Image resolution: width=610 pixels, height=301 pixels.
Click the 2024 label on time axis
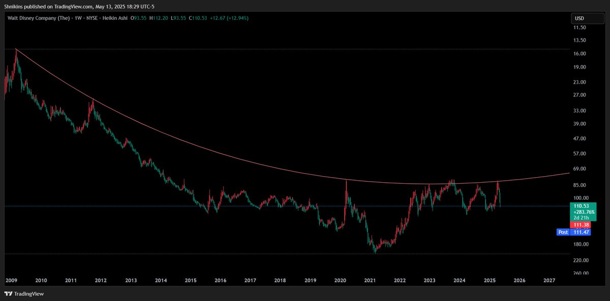coord(460,281)
